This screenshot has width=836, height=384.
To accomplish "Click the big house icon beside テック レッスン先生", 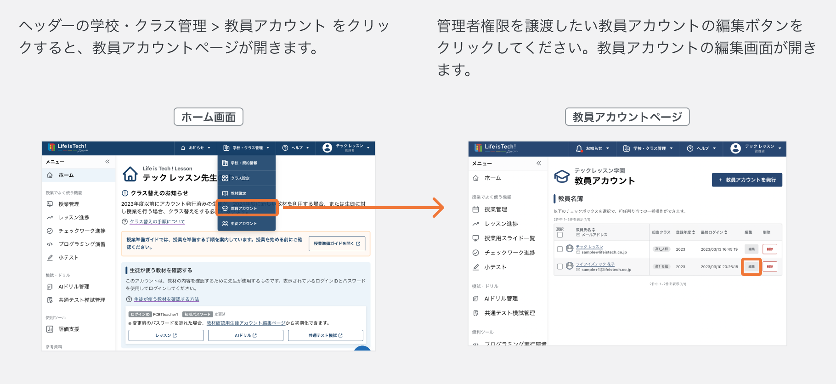I will click(x=130, y=174).
